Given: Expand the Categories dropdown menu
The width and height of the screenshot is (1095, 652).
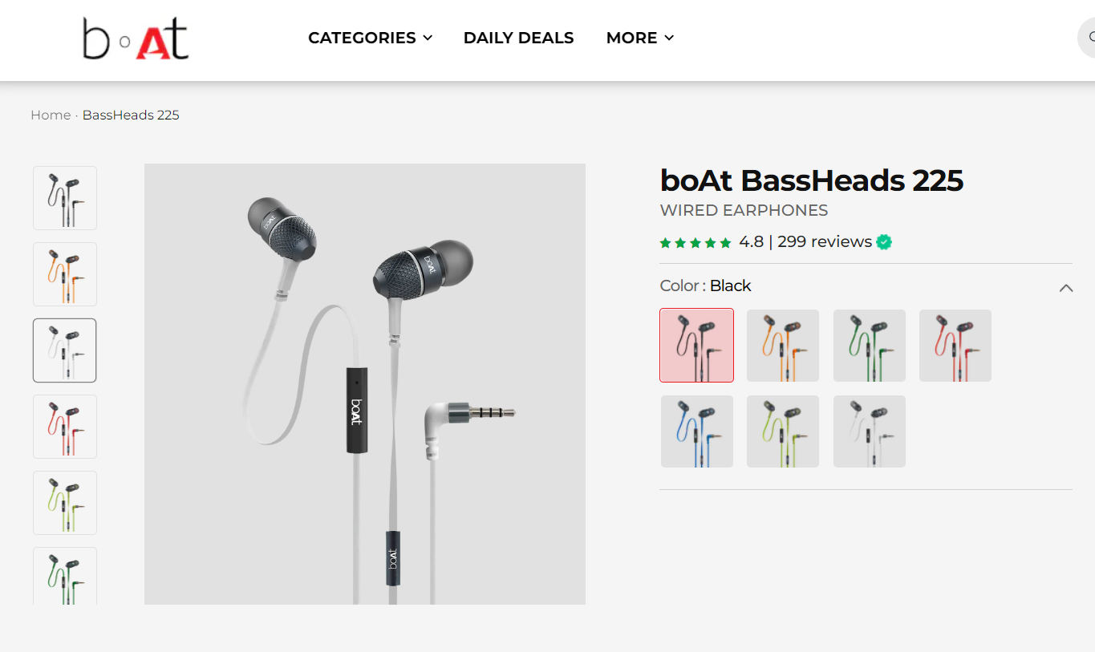Looking at the screenshot, I should point(370,38).
